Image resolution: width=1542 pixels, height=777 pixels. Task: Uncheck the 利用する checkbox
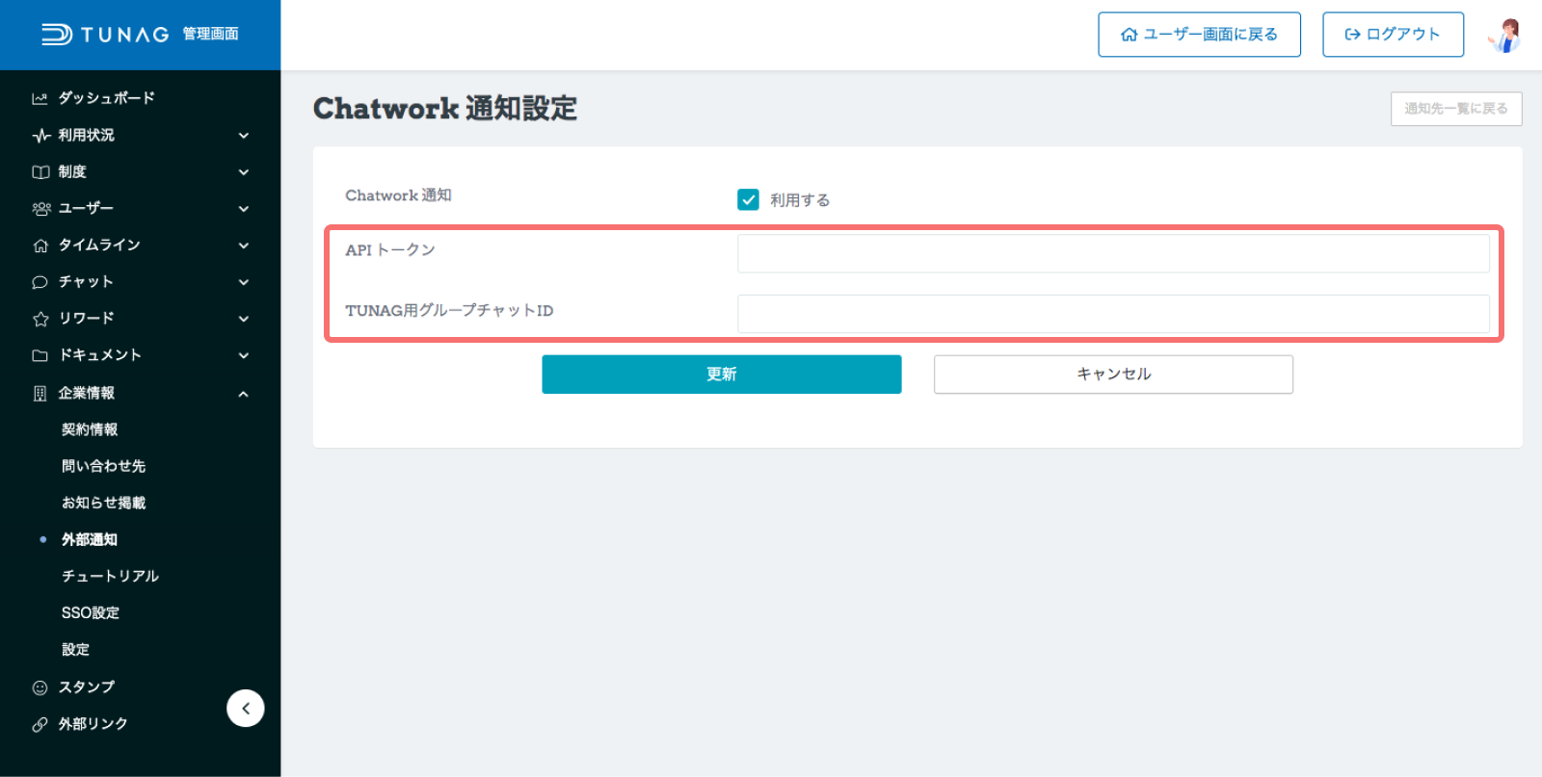[x=748, y=199]
